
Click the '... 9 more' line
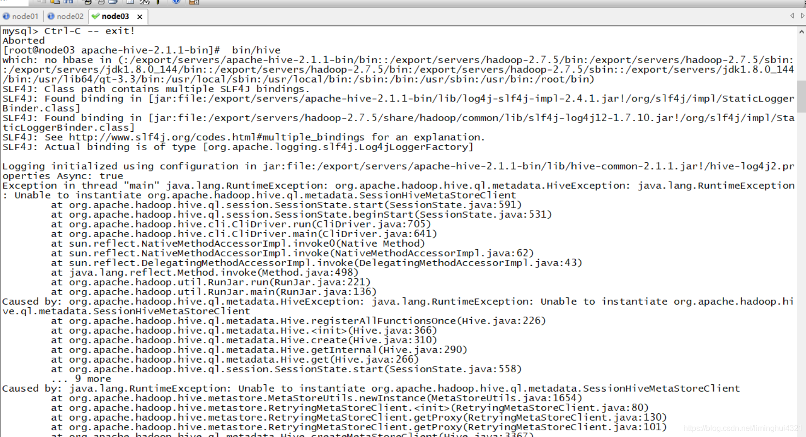(81, 379)
